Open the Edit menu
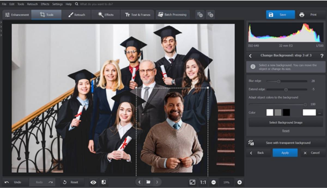327x188 pixels. click(x=12, y=4)
